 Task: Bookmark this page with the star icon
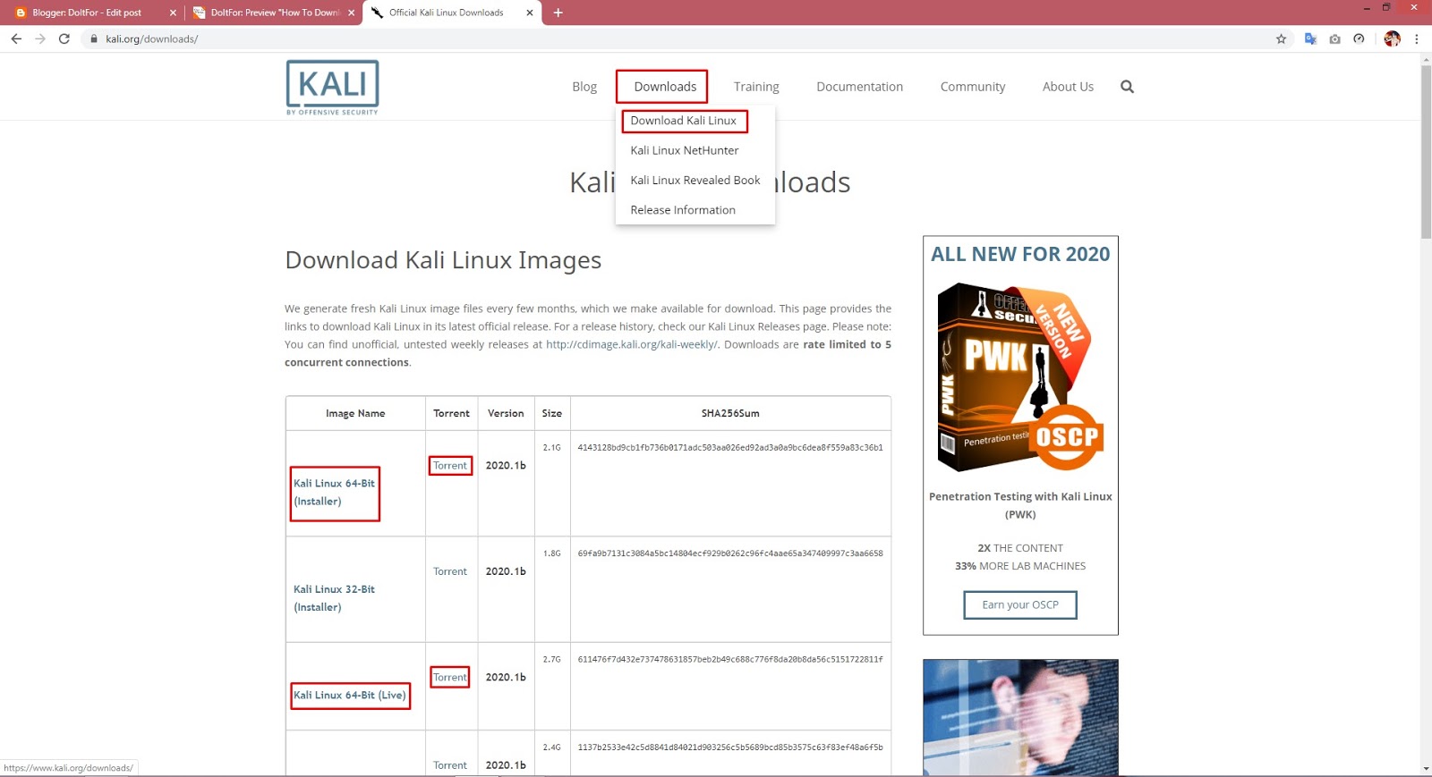[1281, 38]
